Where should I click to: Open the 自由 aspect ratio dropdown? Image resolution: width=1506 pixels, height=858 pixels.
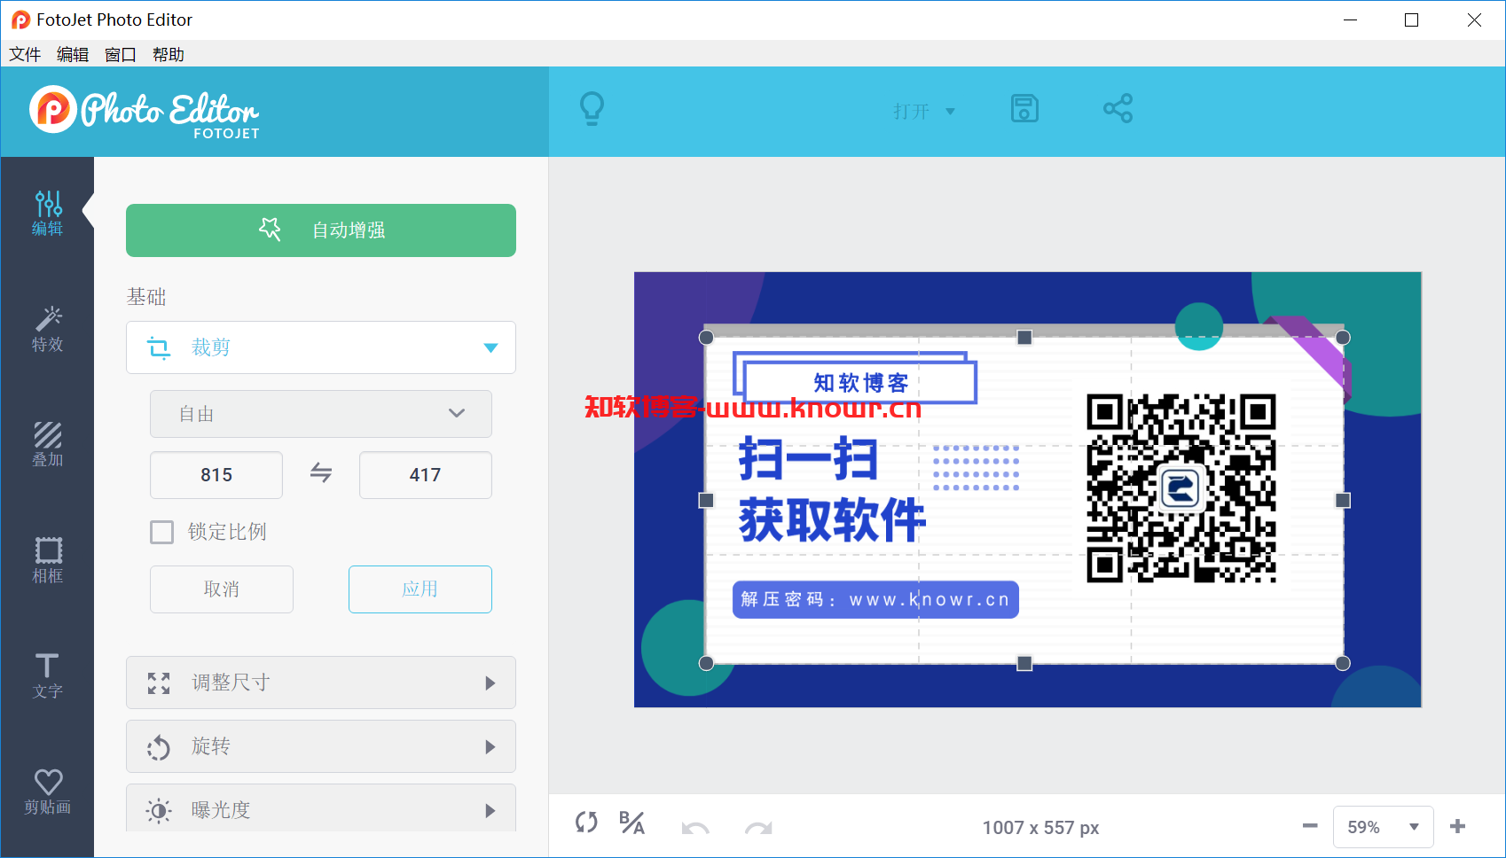tap(321, 414)
